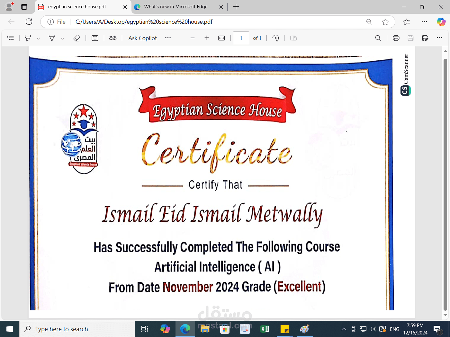Click the address bar URL field
450x337 pixels.
coord(217,22)
